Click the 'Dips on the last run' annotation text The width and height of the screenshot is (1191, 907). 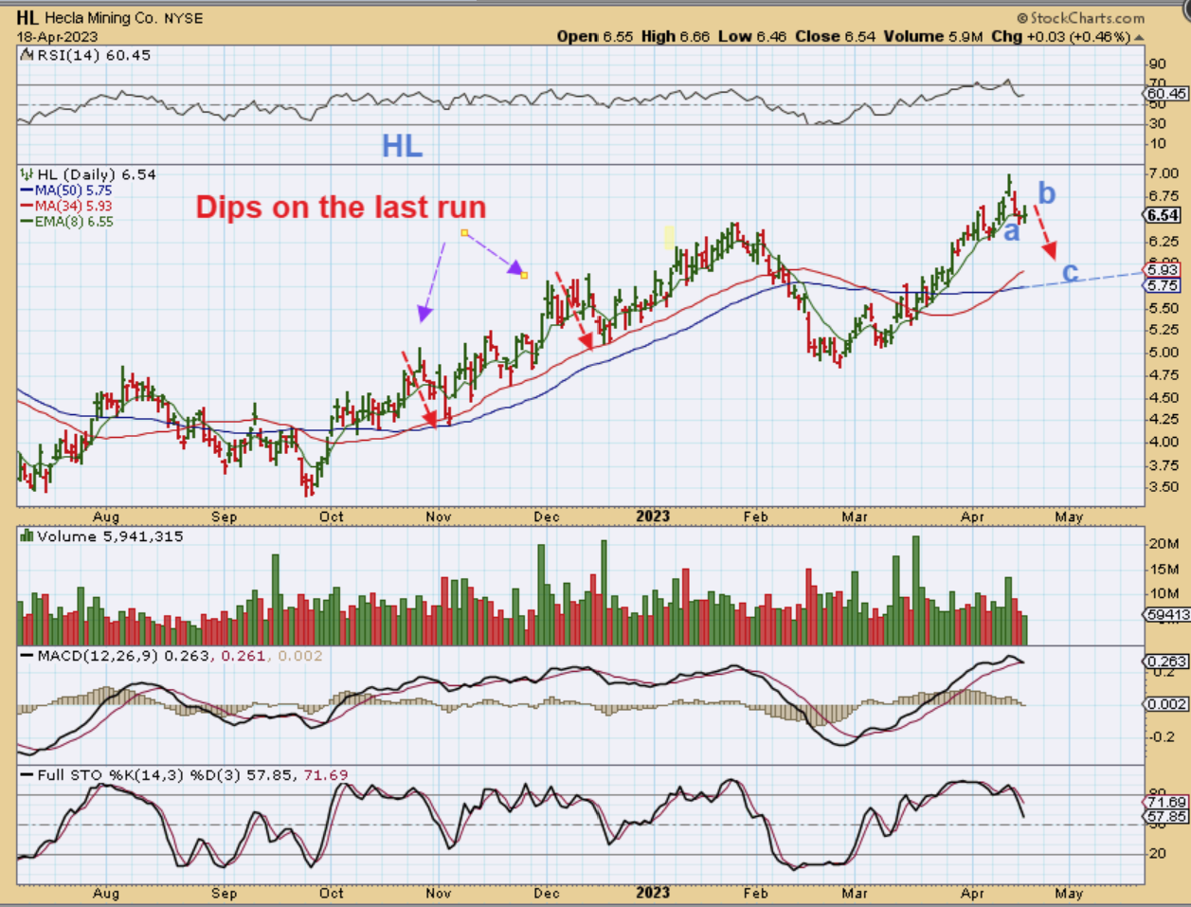340,208
